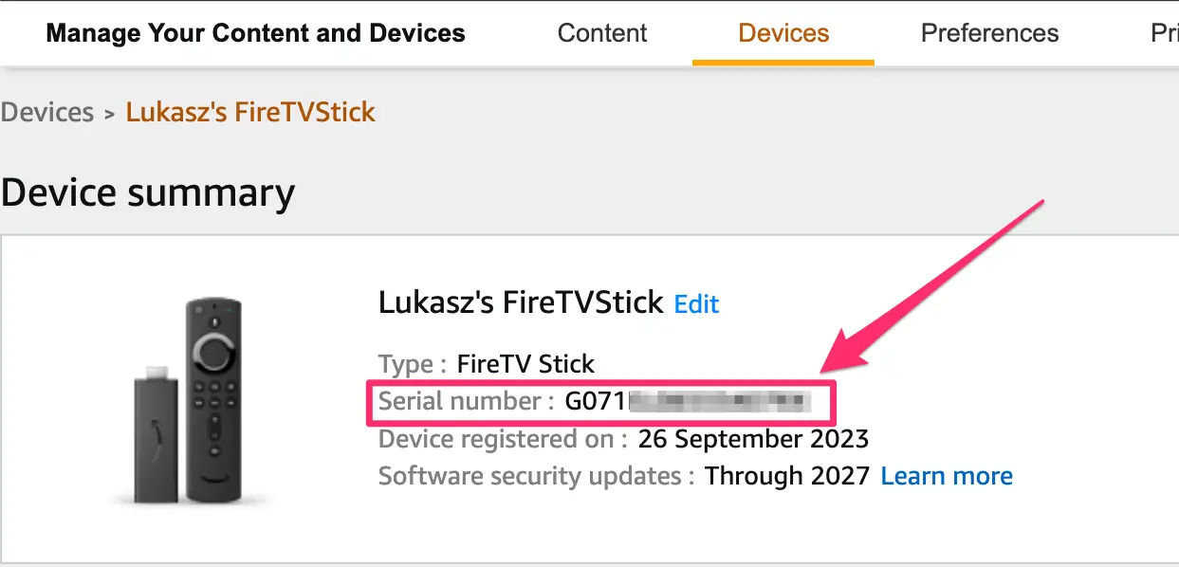Click the Through 2027 security updates text
Screen dimensions: 1179x567
click(x=786, y=476)
